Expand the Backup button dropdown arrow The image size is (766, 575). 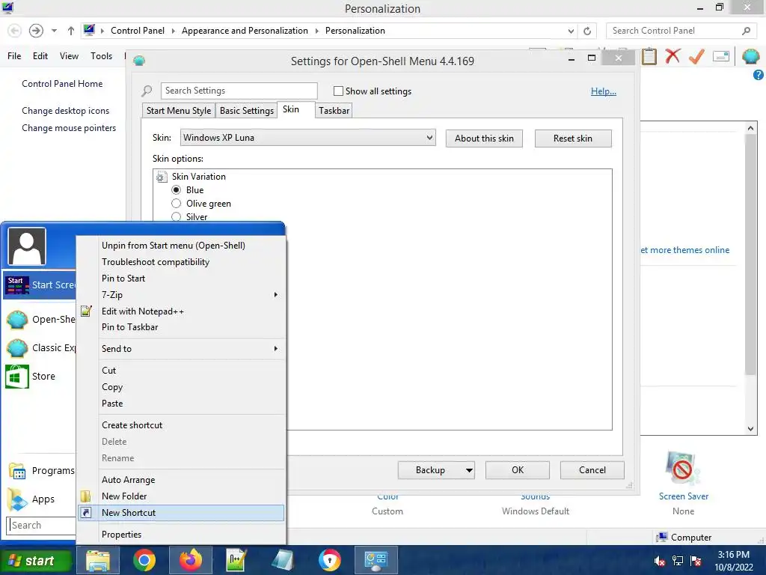click(468, 470)
